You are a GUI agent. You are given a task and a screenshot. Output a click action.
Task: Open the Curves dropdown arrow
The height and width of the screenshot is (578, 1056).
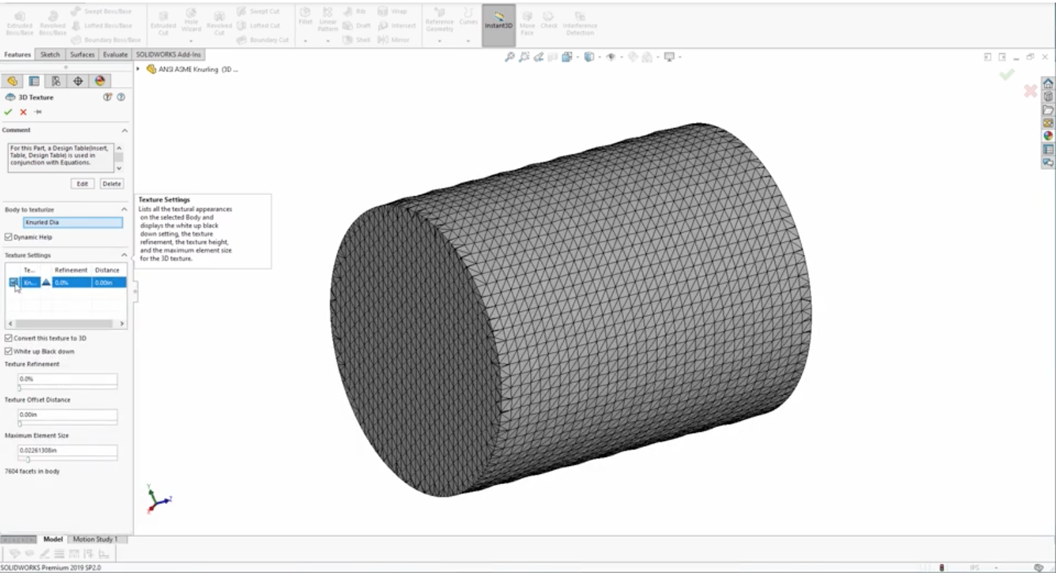click(468, 41)
